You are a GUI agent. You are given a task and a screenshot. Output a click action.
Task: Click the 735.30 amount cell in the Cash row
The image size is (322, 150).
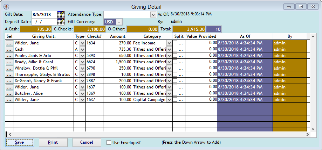[117, 49]
